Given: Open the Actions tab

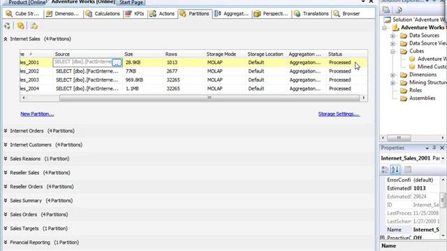Looking at the screenshot, I should click(162, 14).
